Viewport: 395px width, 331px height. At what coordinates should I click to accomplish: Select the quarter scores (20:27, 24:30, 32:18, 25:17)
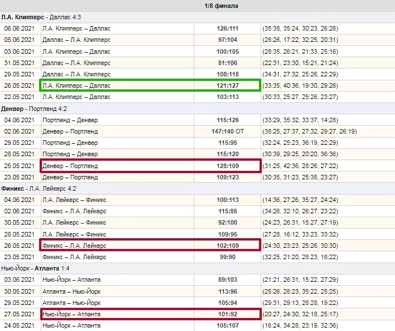click(x=300, y=314)
